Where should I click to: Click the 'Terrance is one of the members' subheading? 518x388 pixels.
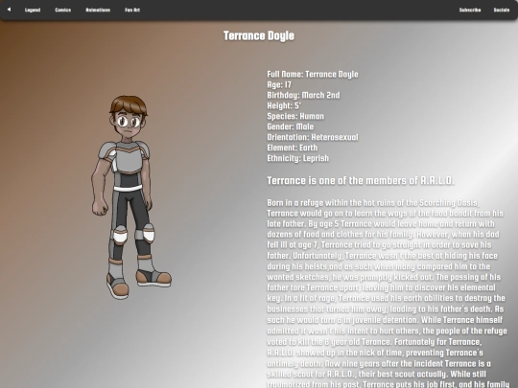pos(361,180)
